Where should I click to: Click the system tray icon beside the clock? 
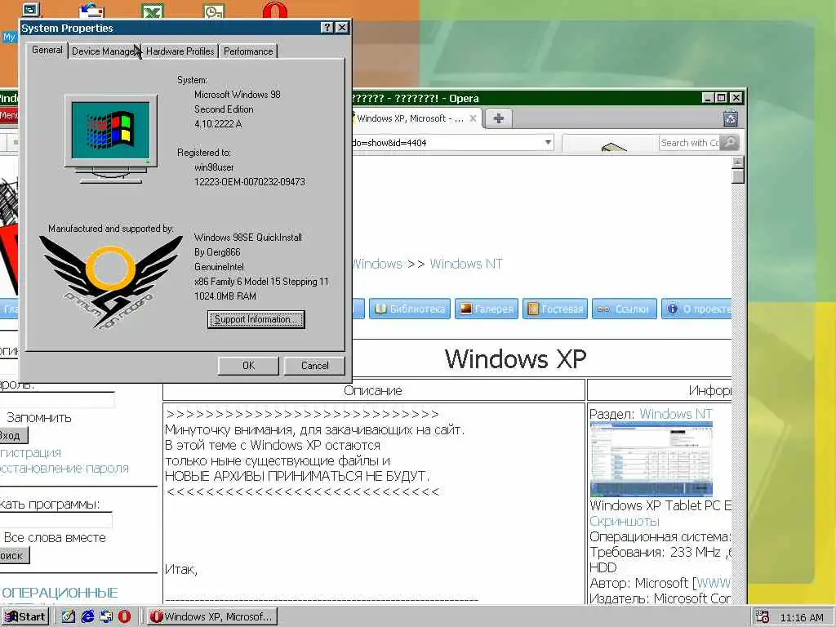[x=762, y=617]
